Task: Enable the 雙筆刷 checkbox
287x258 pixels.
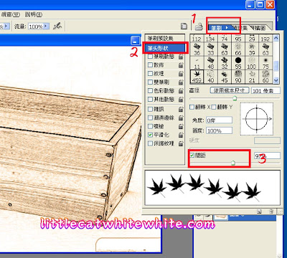Action: 150,82
